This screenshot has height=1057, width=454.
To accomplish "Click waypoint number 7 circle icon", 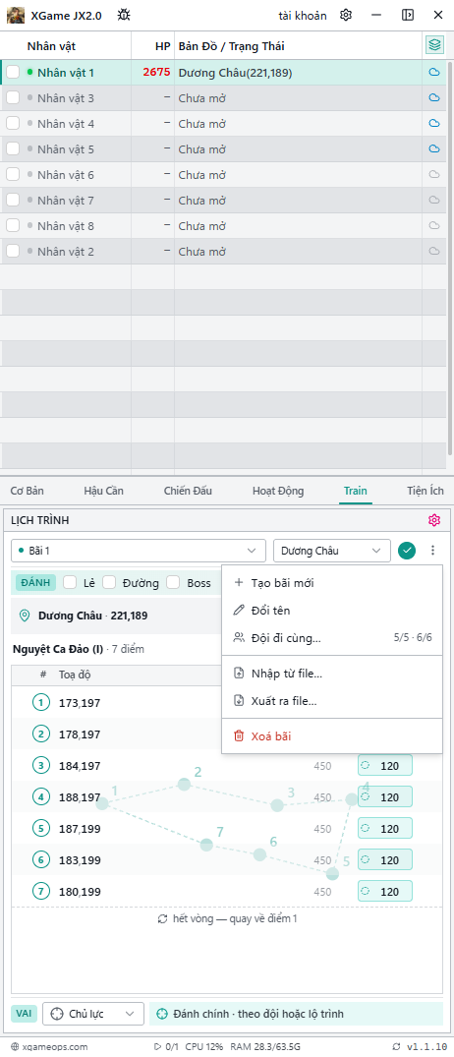I will (x=41, y=892).
